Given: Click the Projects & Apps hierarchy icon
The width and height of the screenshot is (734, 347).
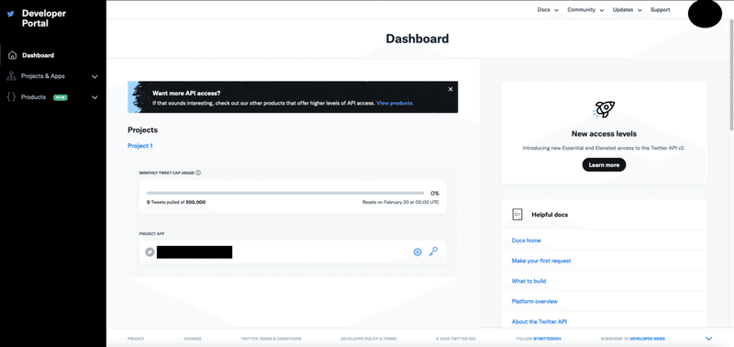Looking at the screenshot, I should pyautogui.click(x=12, y=76).
